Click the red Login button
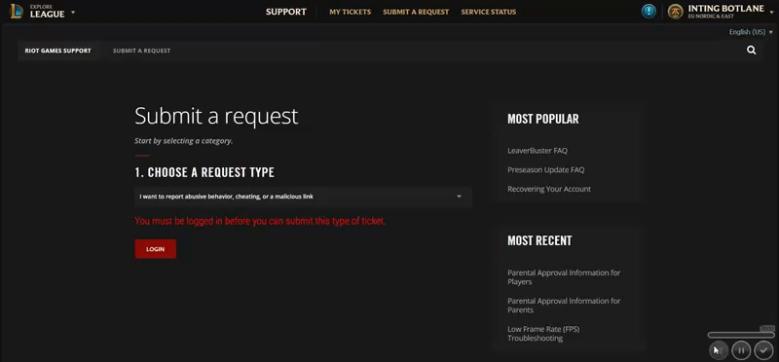 (x=156, y=249)
